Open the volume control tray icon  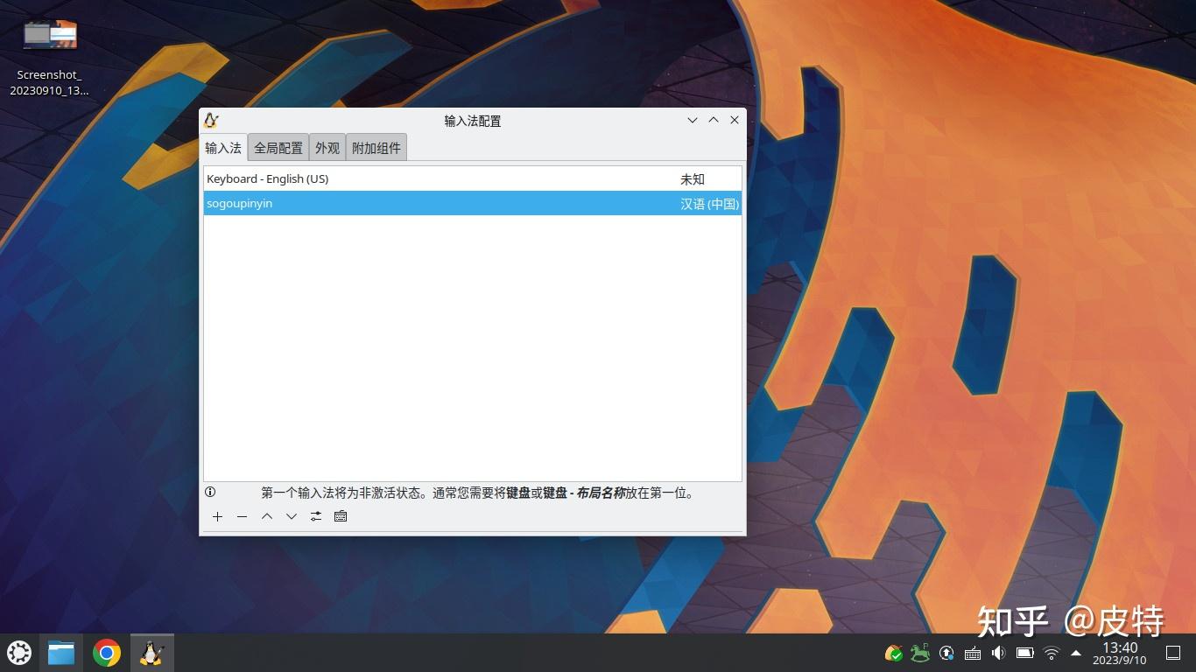[x=998, y=653]
